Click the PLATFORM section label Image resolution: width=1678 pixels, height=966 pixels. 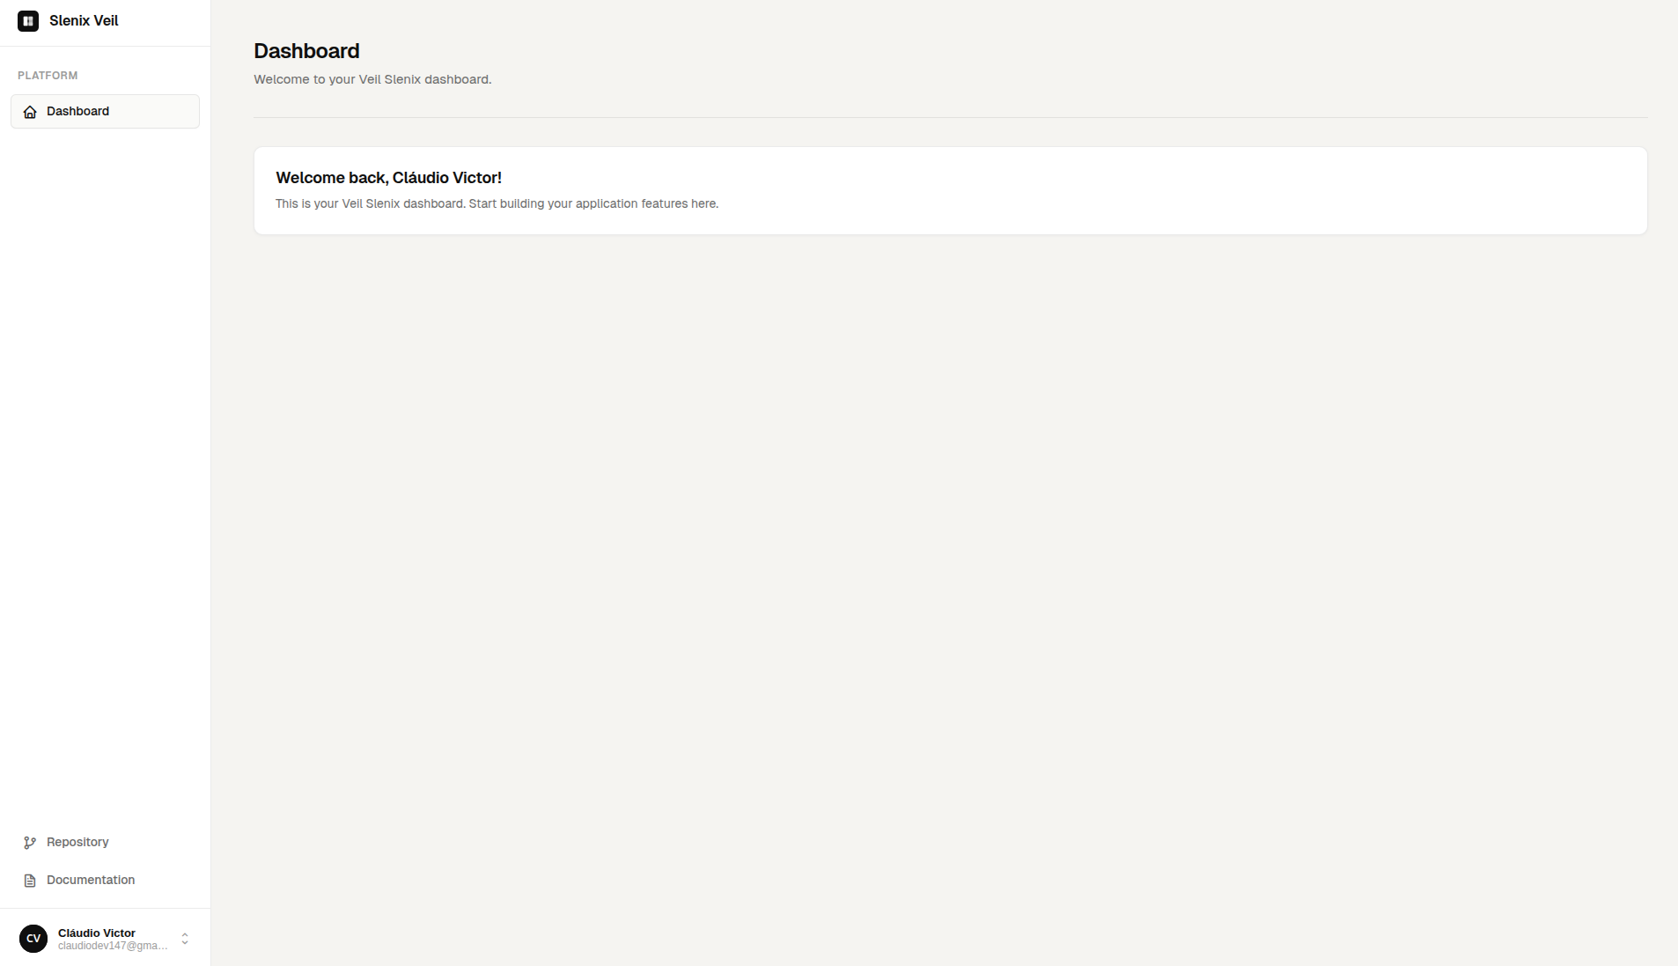point(48,76)
